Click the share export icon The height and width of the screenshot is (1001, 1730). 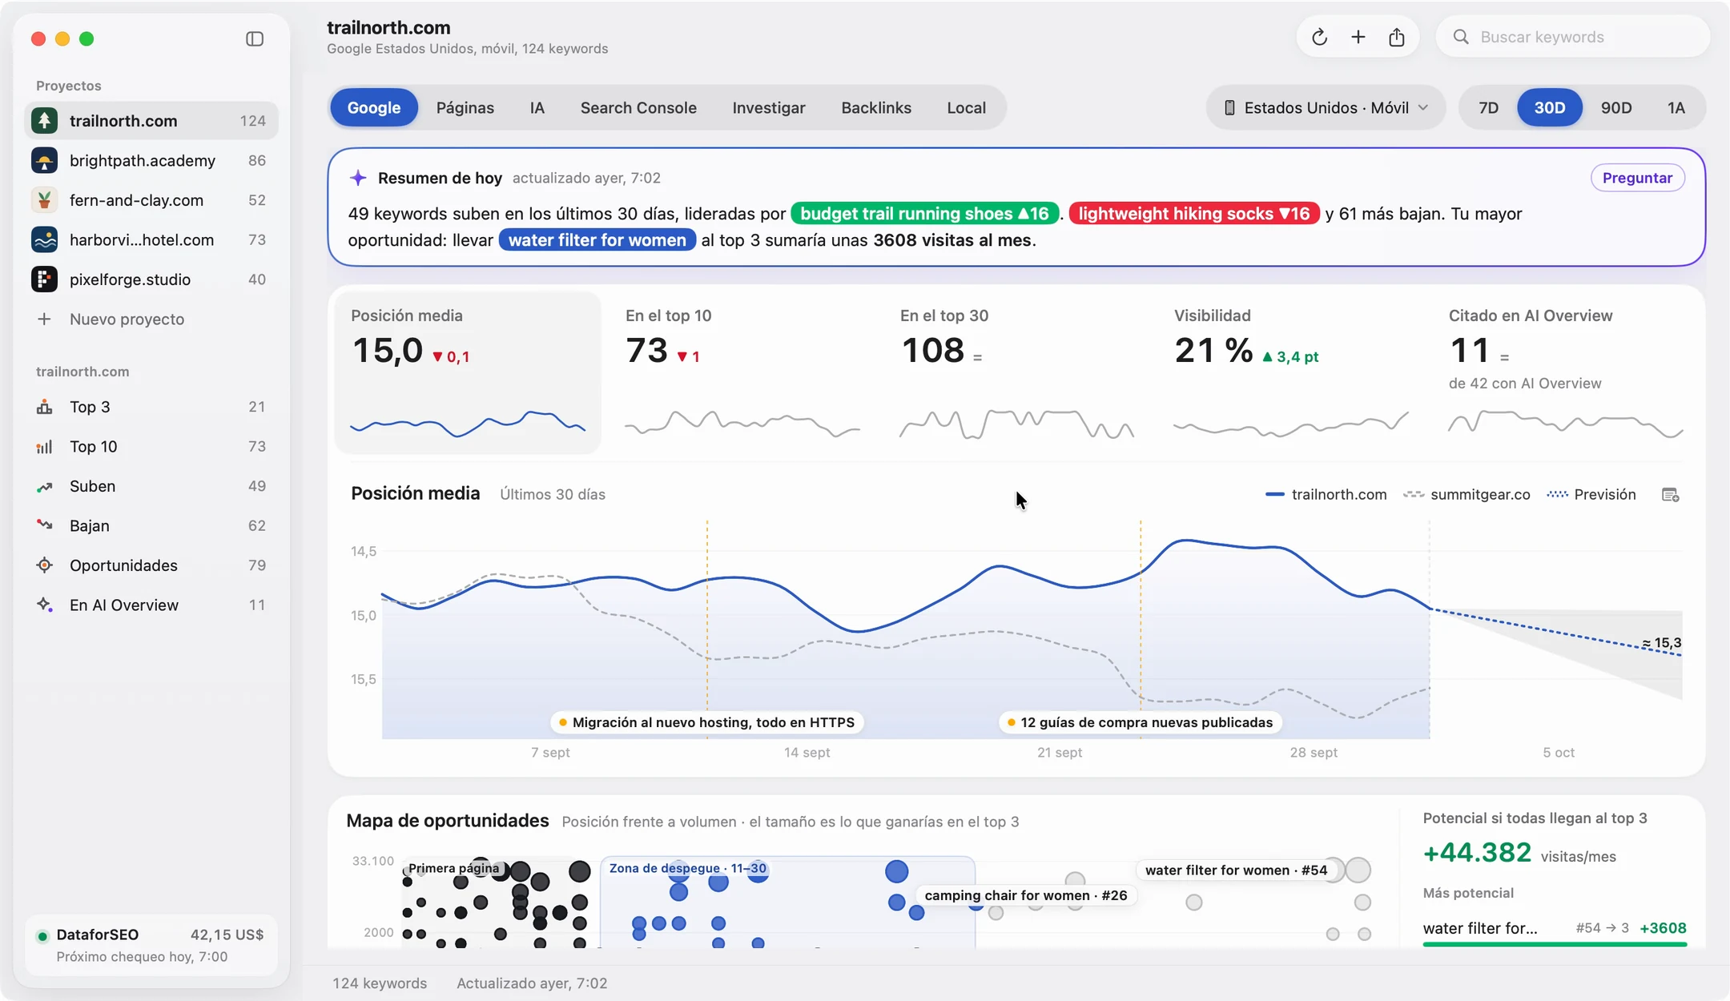click(x=1396, y=37)
